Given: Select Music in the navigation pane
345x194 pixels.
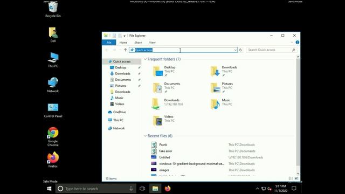Looking at the screenshot, I should 119,98.
